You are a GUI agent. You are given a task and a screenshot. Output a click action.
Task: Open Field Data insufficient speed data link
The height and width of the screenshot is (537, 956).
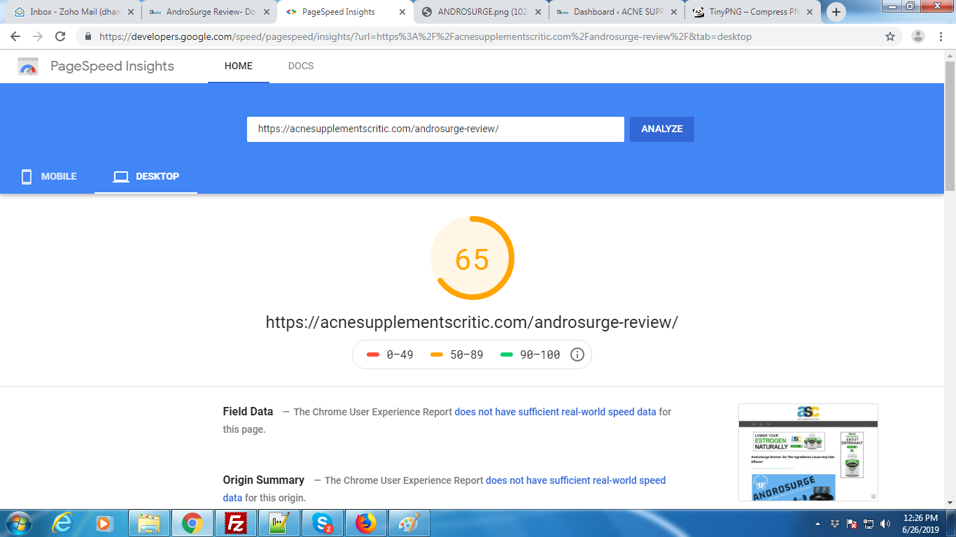click(x=555, y=412)
